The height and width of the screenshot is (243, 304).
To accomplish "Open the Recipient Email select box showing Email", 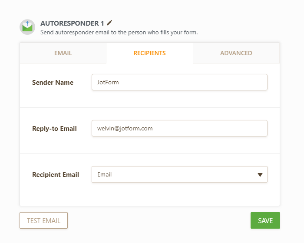I will pyautogui.click(x=172, y=174).
